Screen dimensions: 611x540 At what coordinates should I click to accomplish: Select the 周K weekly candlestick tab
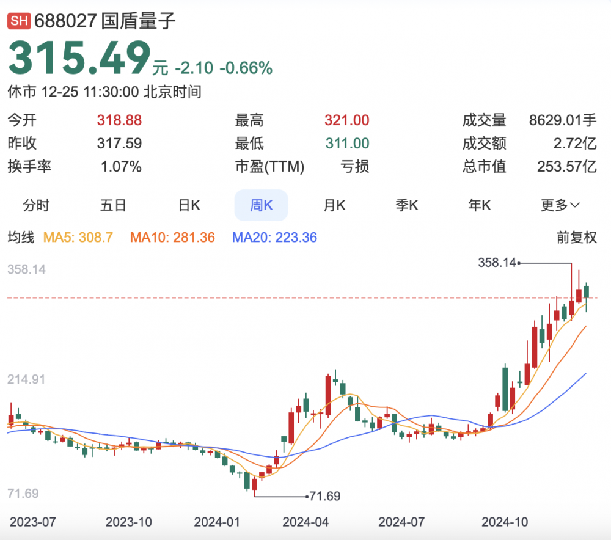pos(261,205)
